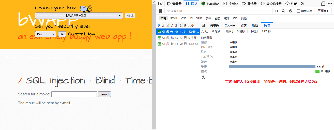Open the 查看器 (Inspector) panel
Image resolution: width=334 pixels, height=130 pixels.
[174, 4]
